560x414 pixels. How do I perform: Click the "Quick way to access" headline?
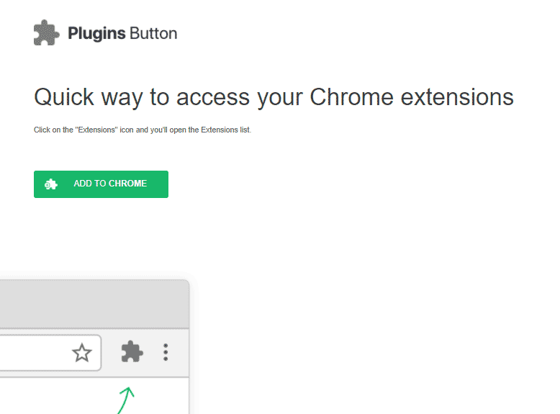coord(141,97)
